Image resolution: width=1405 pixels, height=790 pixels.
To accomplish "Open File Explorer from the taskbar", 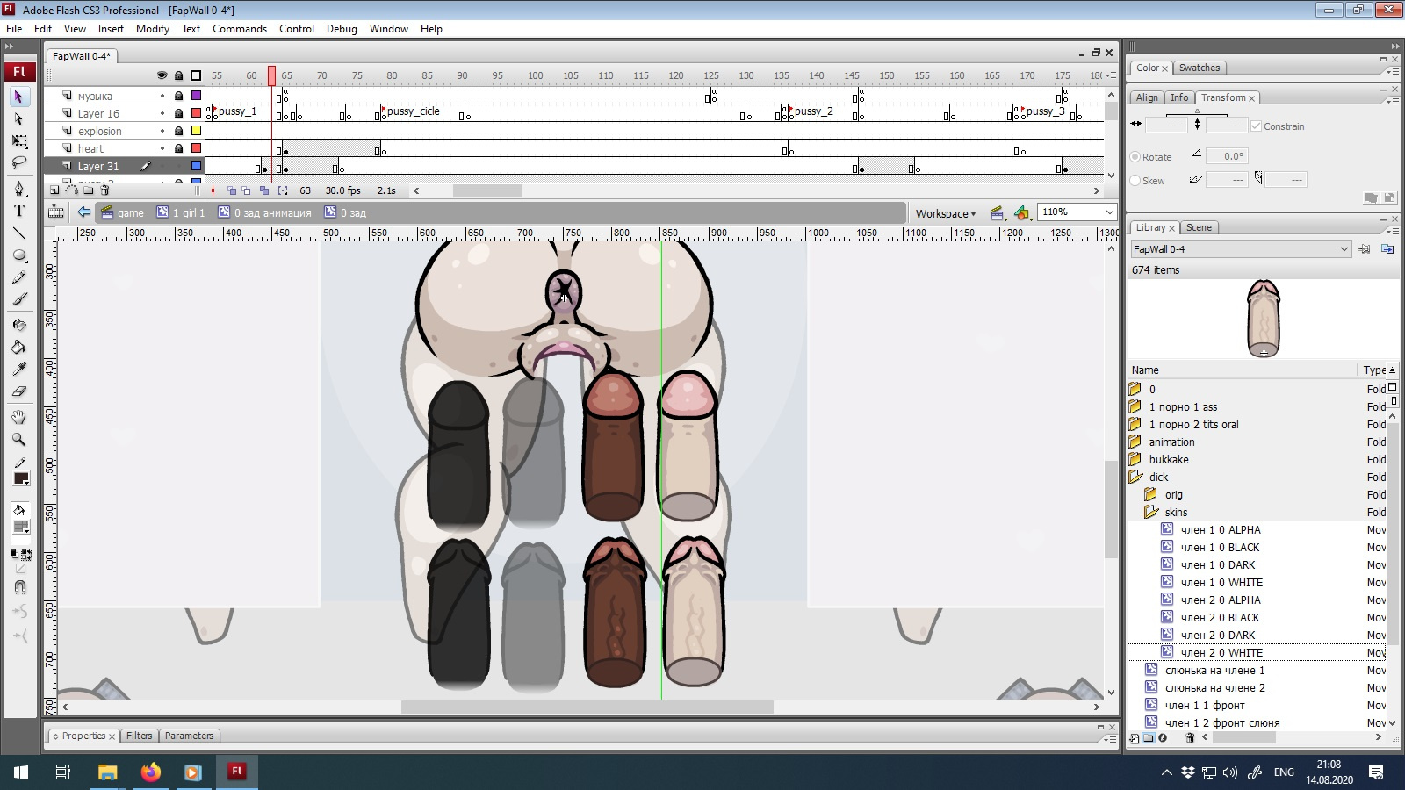I will pyautogui.click(x=107, y=772).
